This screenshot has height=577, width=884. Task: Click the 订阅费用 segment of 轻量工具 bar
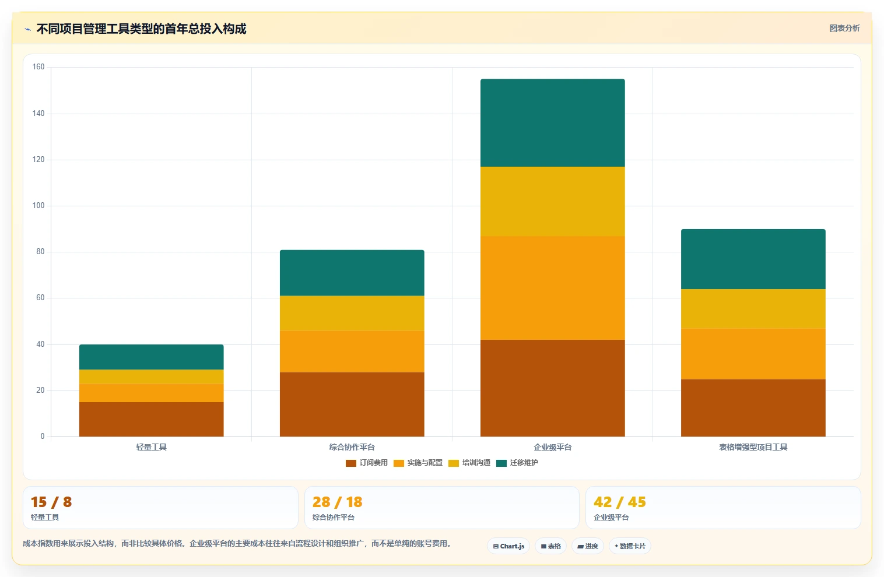click(x=152, y=419)
